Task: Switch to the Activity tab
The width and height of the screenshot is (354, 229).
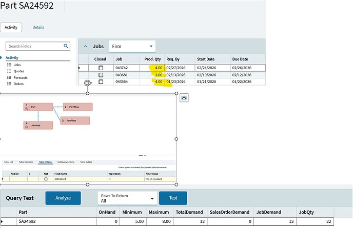Action: click(x=11, y=27)
